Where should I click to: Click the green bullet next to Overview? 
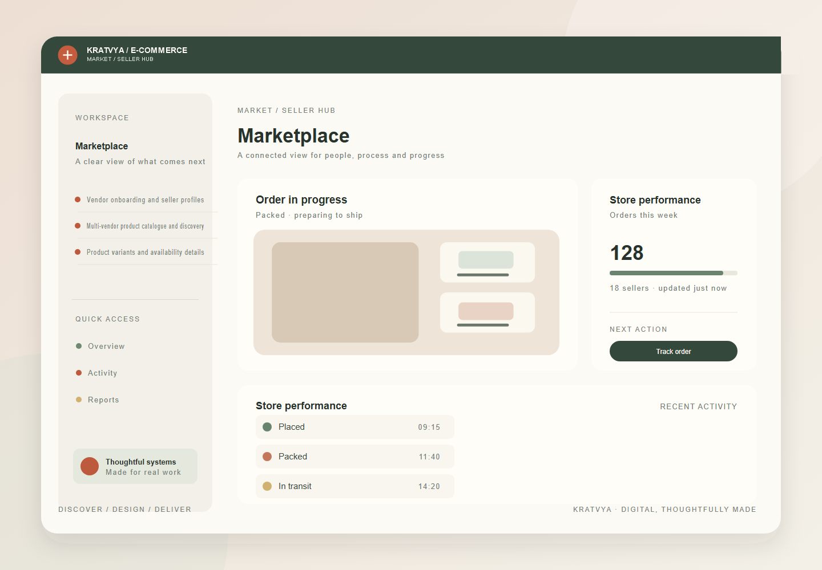pos(79,346)
